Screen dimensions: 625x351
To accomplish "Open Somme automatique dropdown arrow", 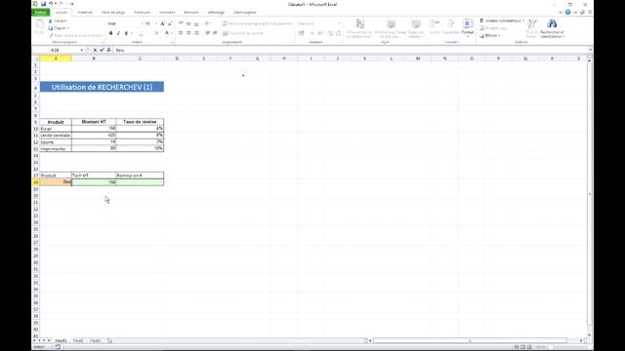I will coord(523,20).
